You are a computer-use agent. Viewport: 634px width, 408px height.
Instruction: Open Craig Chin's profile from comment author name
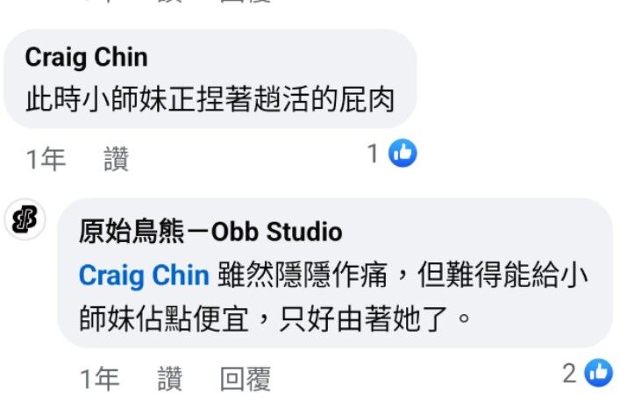point(86,58)
